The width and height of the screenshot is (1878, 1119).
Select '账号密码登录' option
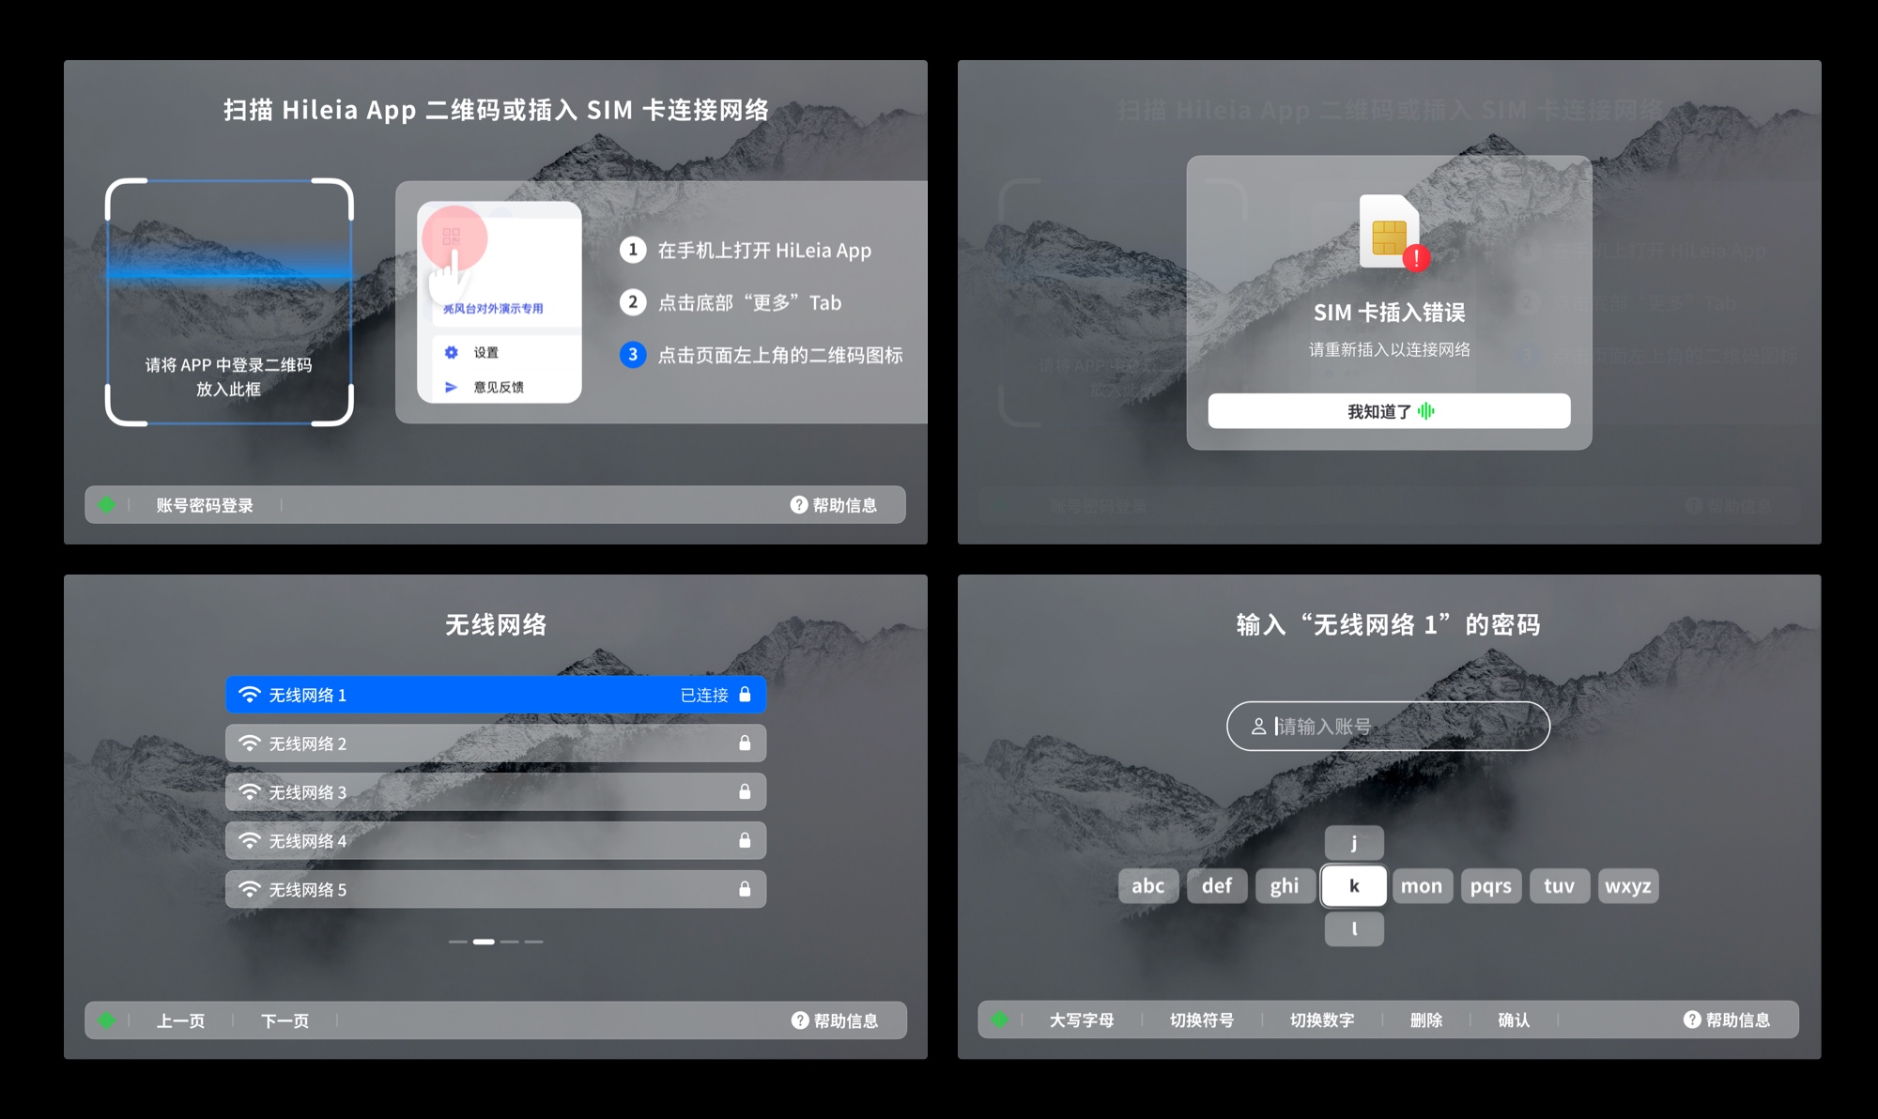[x=205, y=505]
